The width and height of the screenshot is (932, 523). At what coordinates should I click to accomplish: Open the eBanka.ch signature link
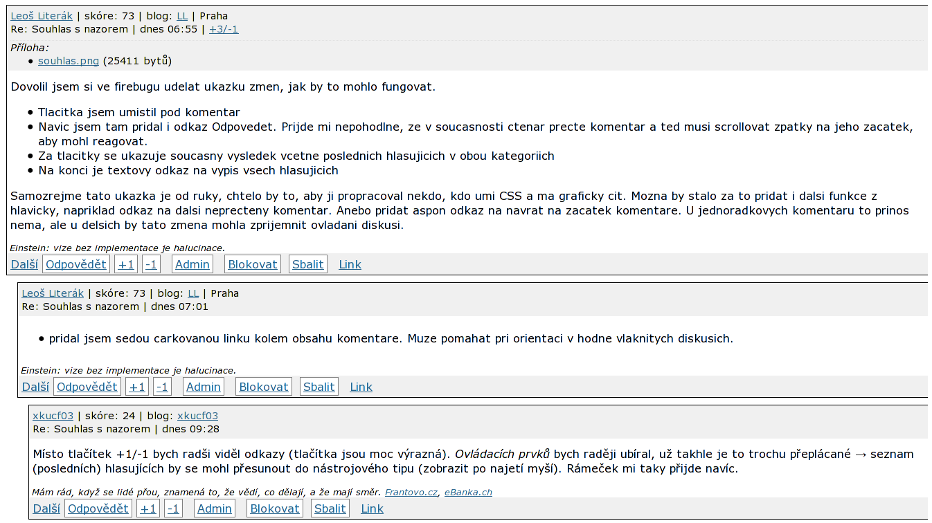(469, 493)
